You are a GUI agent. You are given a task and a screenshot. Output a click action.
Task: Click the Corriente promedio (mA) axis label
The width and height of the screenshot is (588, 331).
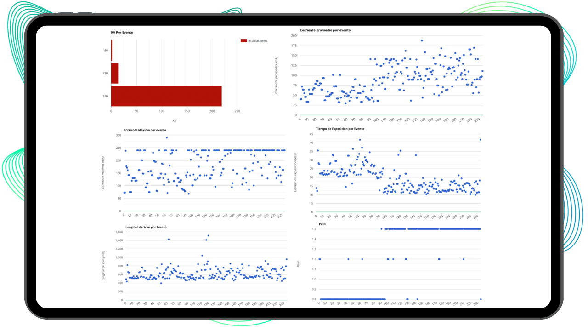[277, 74]
